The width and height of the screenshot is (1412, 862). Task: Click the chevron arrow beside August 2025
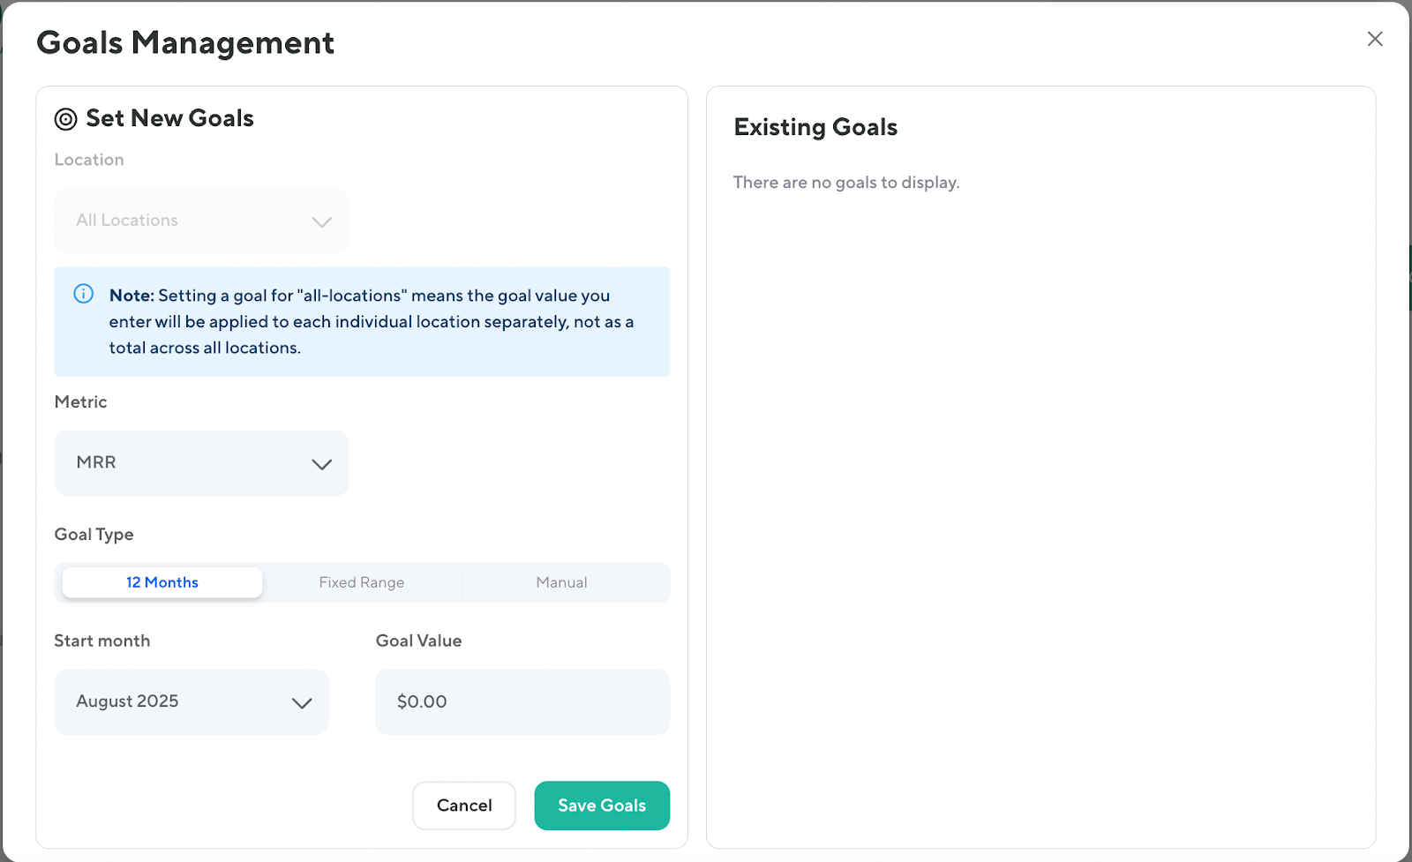coord(302,703)
